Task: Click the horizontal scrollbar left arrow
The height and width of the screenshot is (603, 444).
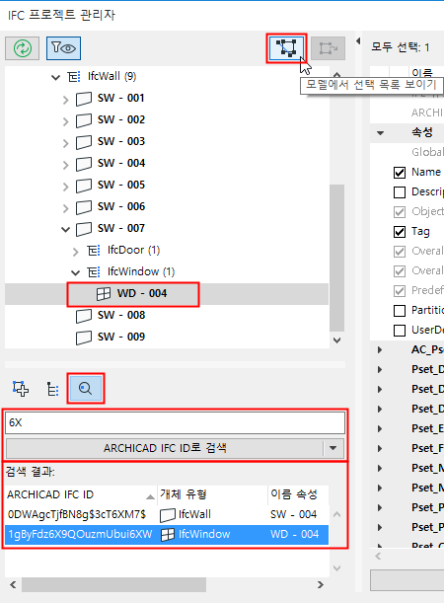Action: click(13, 584)
